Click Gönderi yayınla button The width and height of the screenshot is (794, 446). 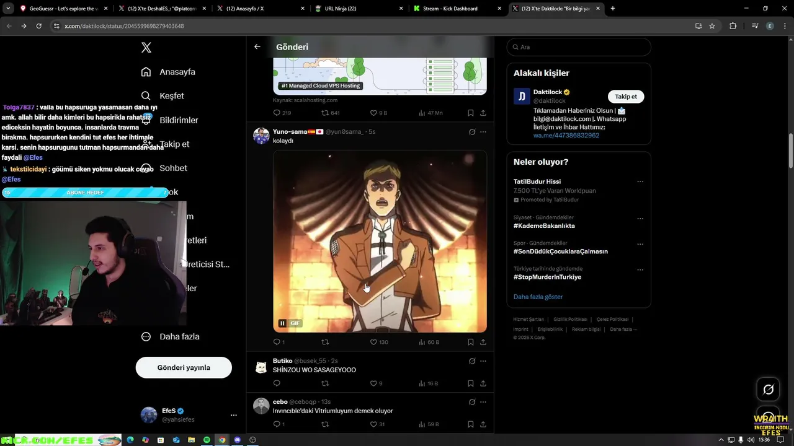click(x=184, y=367)
